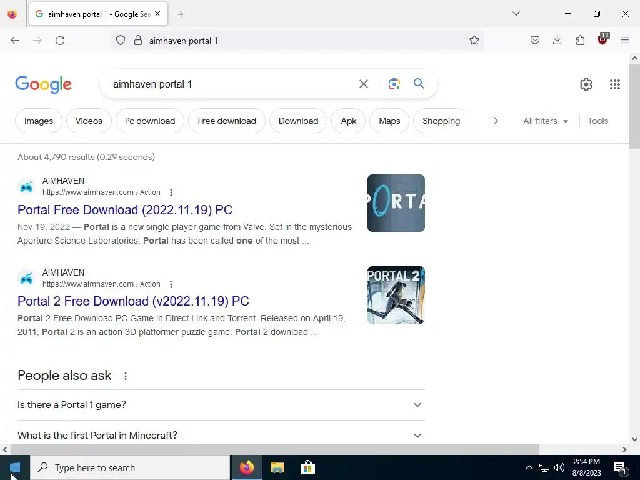This screenshot has height=480, width=640.
Task: Open the Portal Free Download (2022.11.19) PC result
Action: pyautogui.click(x=125, y=210)
